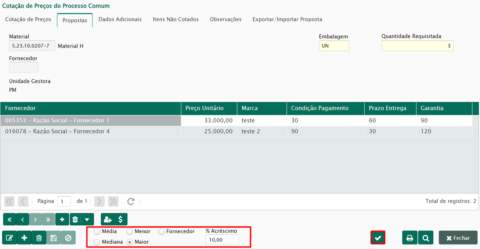Screen dimensions: 480x249
Task: Click the printer icon button
Action: click(x=410, y=238)
